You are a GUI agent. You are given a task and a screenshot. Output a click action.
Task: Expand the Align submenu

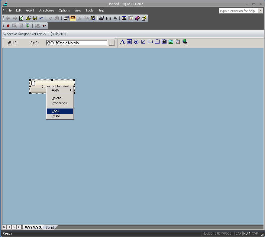pos(60,90)
